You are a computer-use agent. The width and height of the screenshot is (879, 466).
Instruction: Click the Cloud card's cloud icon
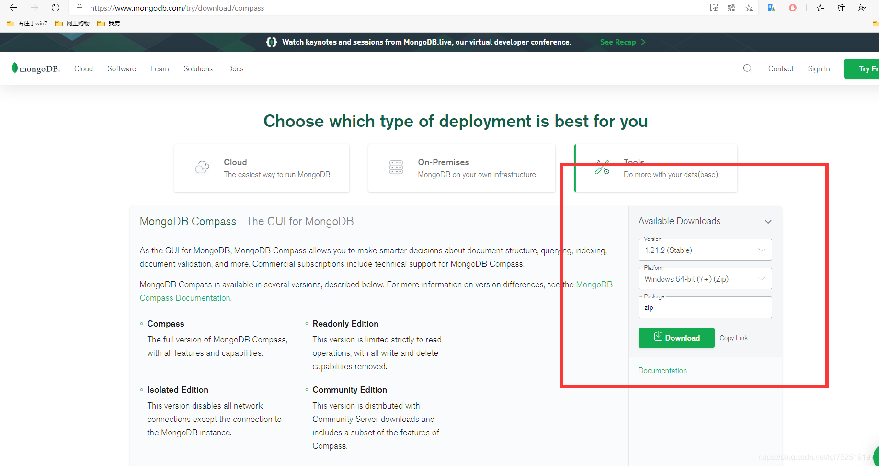[x=202, y=168]
